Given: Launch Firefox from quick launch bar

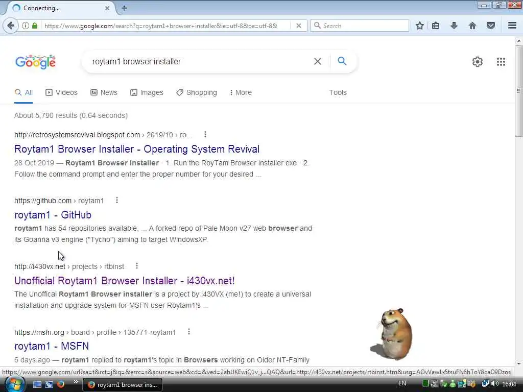Looking at the screenshot, I should point(61,384).
